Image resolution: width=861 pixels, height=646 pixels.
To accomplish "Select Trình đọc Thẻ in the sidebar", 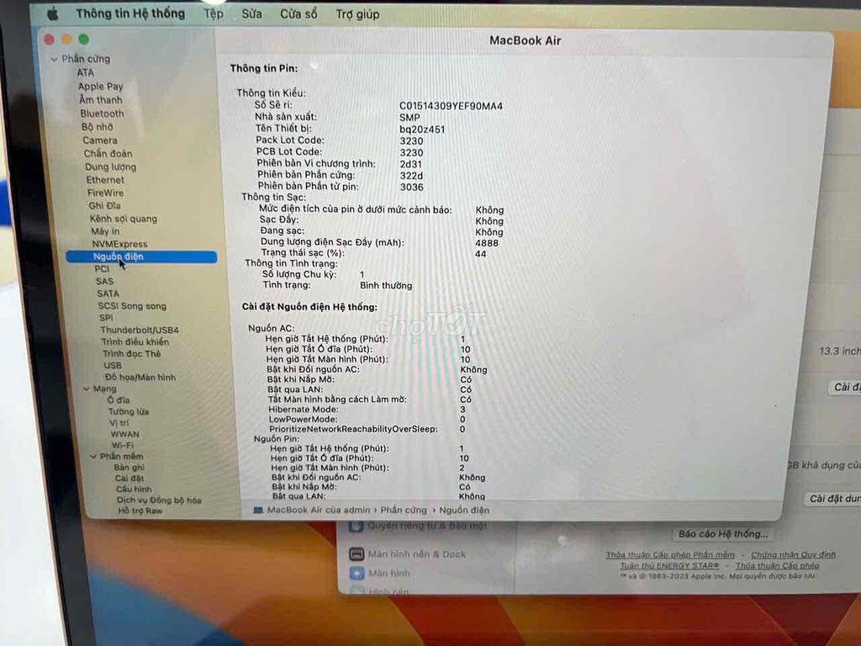I will [132, 354].
